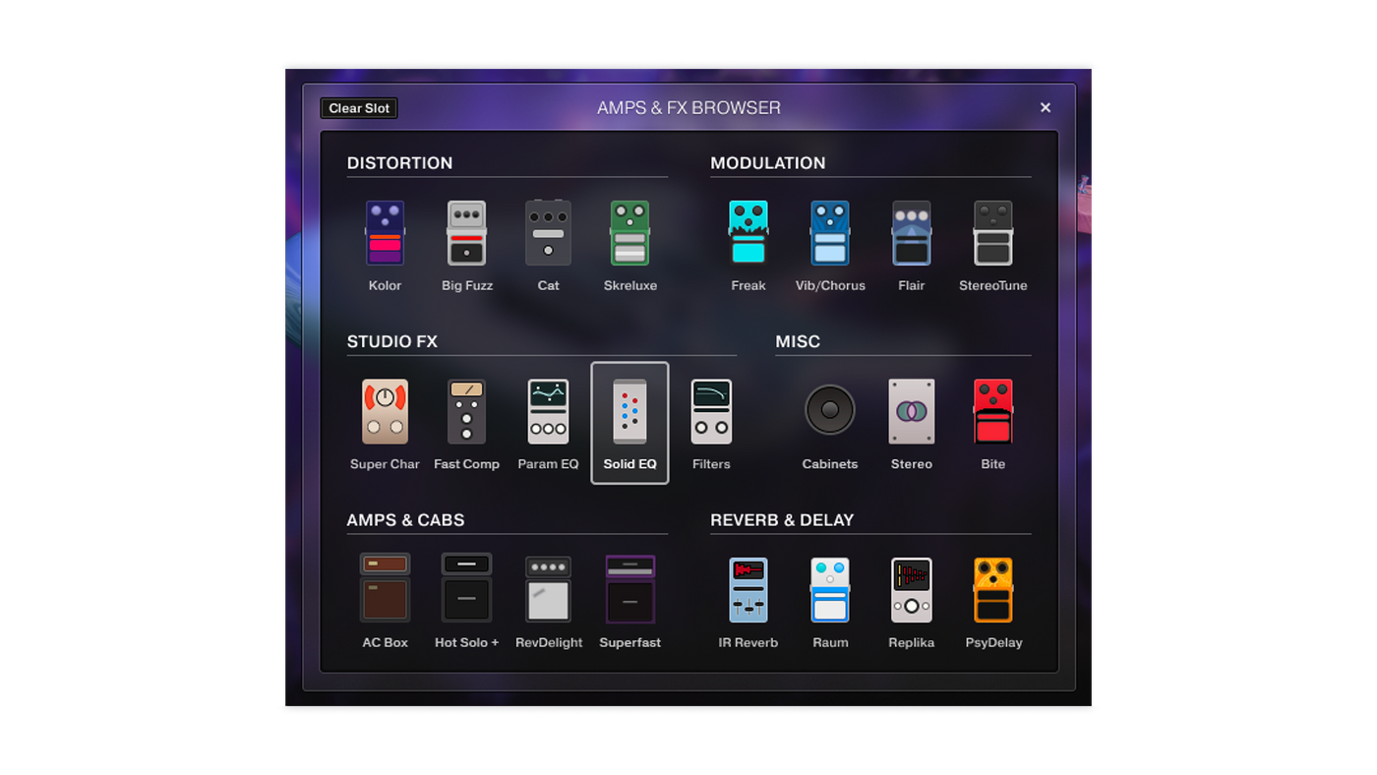The height and width of the screenshot is (775, 1377).
Task: Click the "Hot Solo +" name label
Action: pos(467,643)
